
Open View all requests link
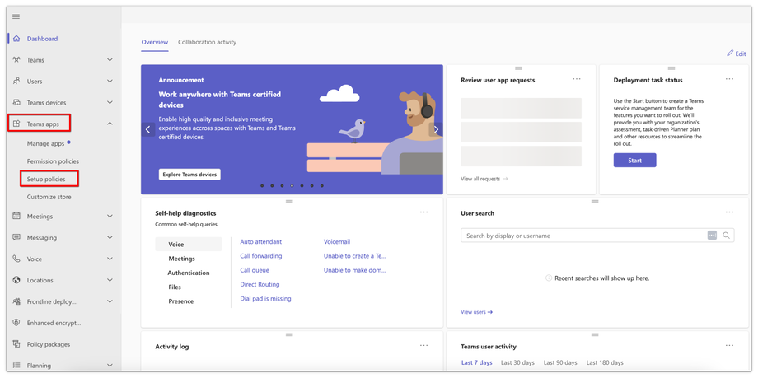point(484,179)
